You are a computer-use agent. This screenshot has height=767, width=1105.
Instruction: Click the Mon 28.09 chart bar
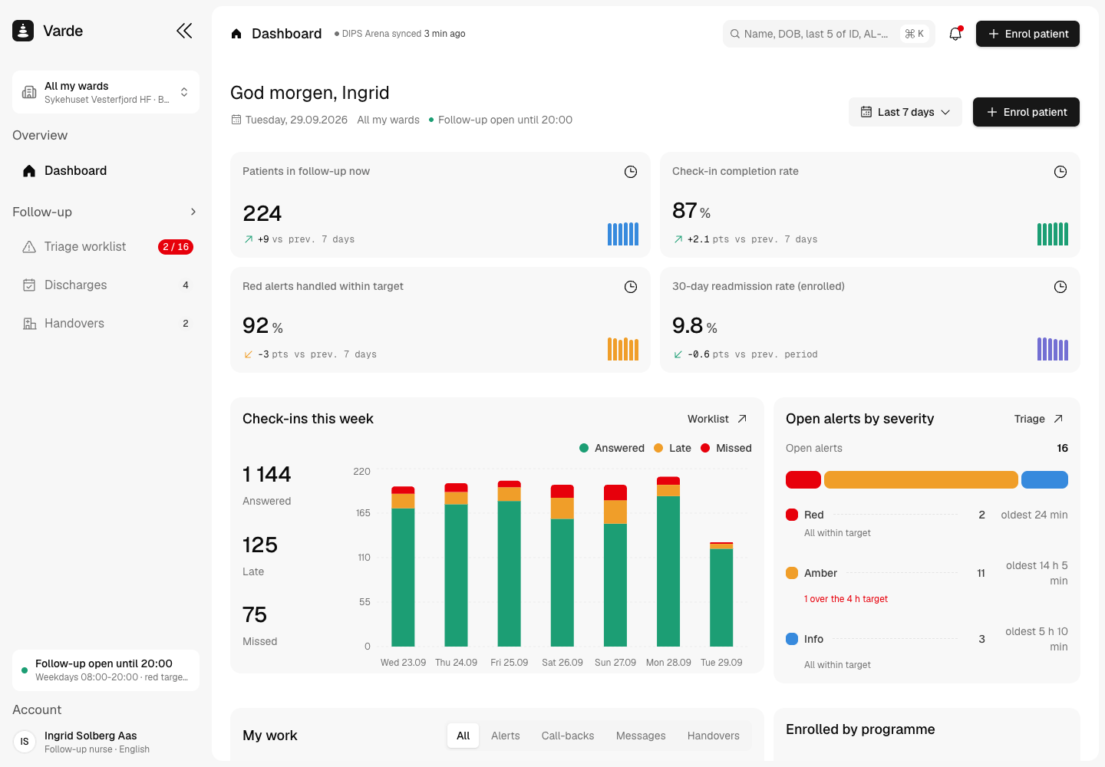pyautogui.click(x=668, y=561)
